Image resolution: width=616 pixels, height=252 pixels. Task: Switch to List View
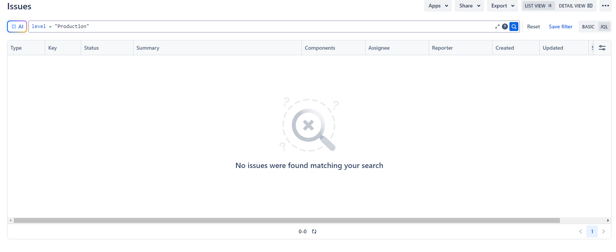click(x=538, y=6)
